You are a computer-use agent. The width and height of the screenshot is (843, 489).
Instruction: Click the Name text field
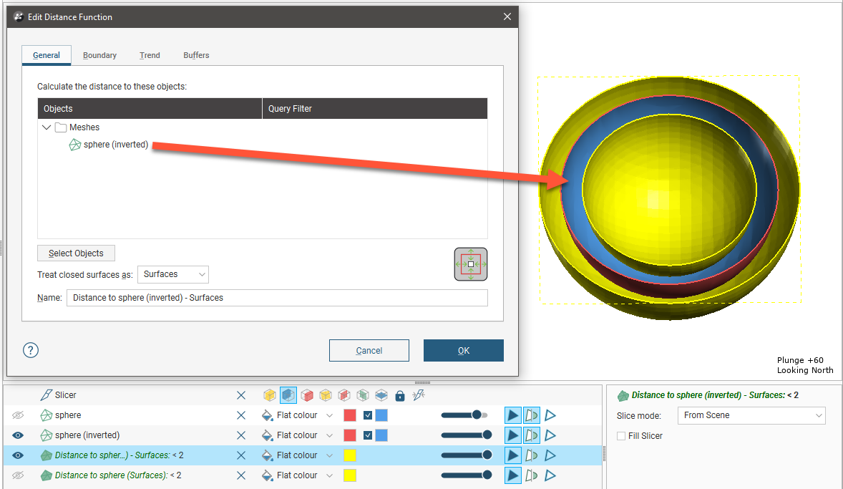pyautogui.click(x=277, y=298)
